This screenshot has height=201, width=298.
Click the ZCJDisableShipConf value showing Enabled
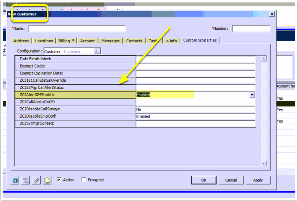pos(196,116)
